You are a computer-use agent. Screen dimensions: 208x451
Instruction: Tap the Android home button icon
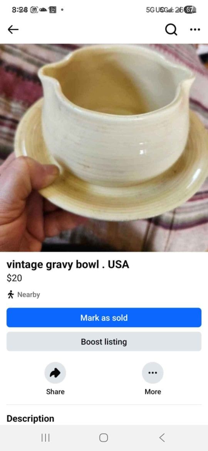tap(104, 438)
